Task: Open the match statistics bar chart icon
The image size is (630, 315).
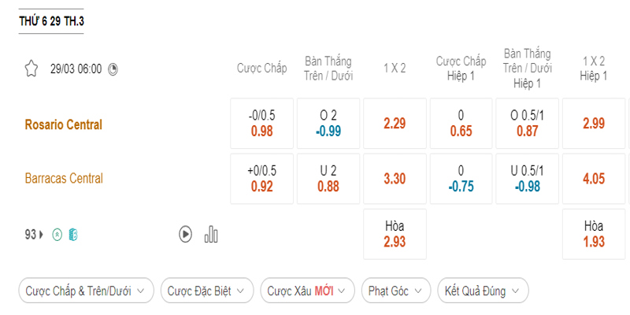Action: [x=211, y=234]
